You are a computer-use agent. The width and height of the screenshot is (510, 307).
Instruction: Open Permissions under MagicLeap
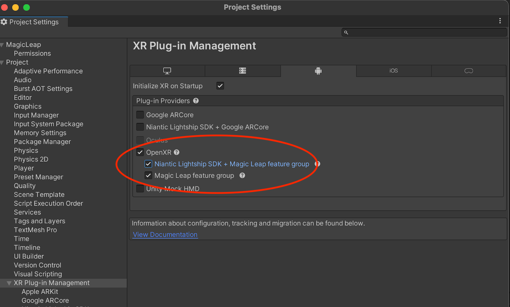coord(32,53)
